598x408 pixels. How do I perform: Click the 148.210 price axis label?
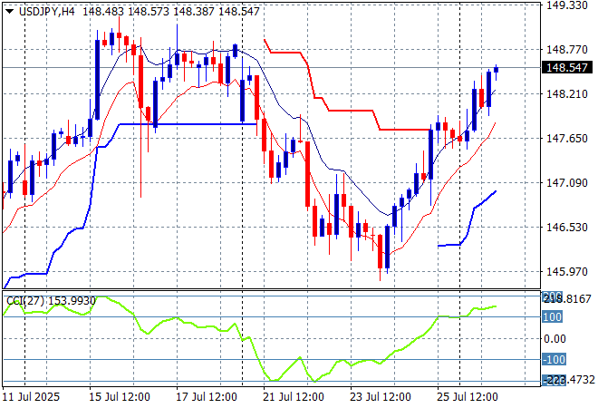pyautogui.click(x=568, y=93)
